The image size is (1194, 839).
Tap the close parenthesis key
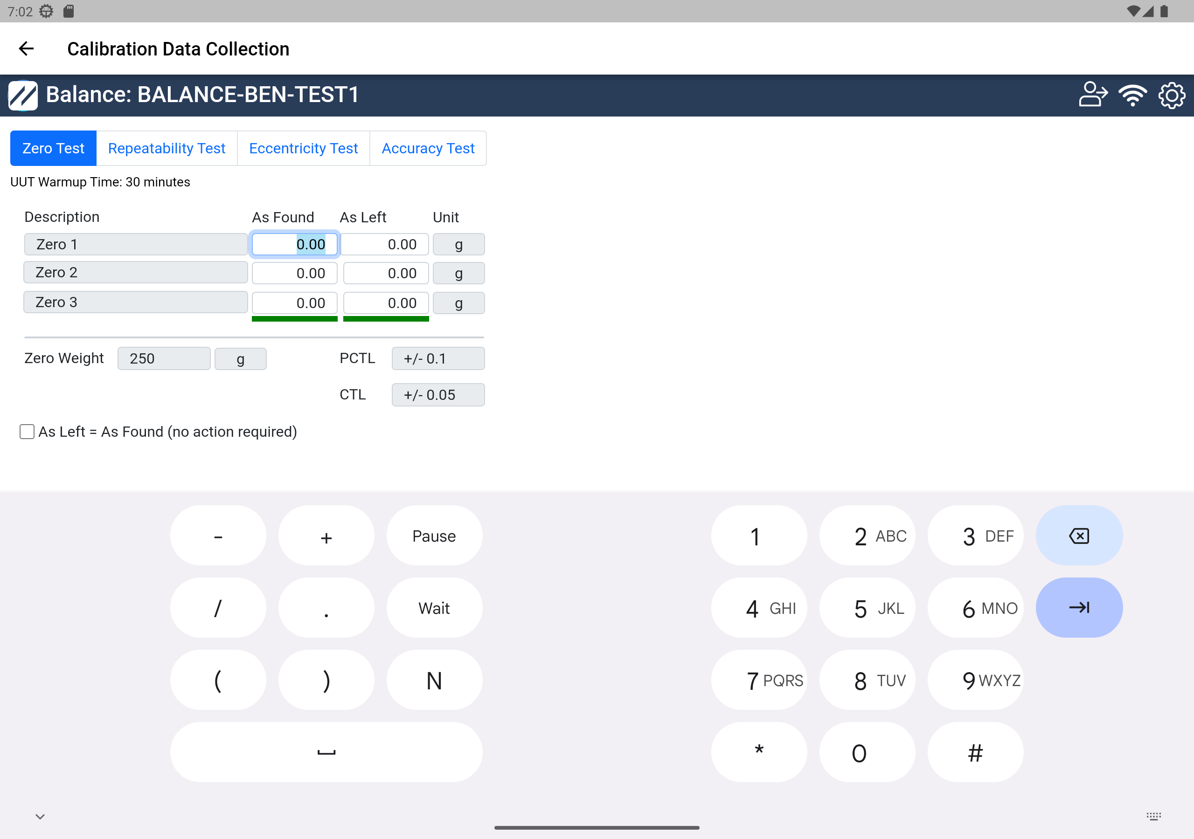coord(326,680)
